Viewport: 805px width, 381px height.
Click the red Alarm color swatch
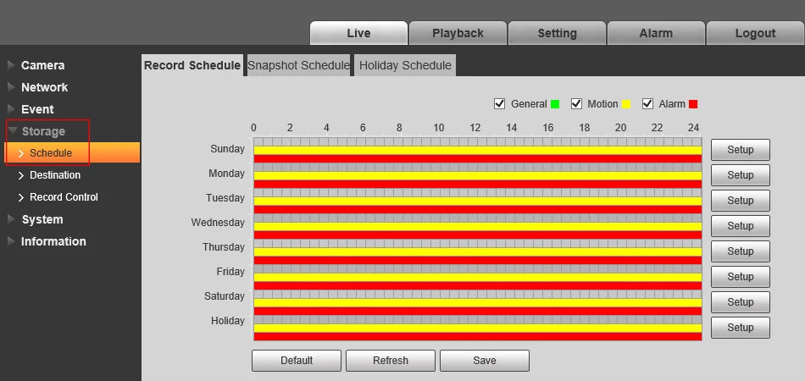(x=693, y=105)
